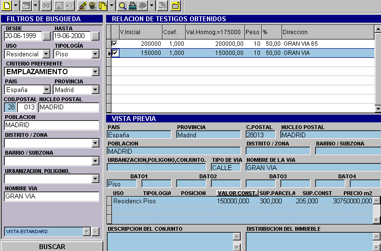Click the small plus button beside VISTA ESTANDARD

[x=95, y=232]
